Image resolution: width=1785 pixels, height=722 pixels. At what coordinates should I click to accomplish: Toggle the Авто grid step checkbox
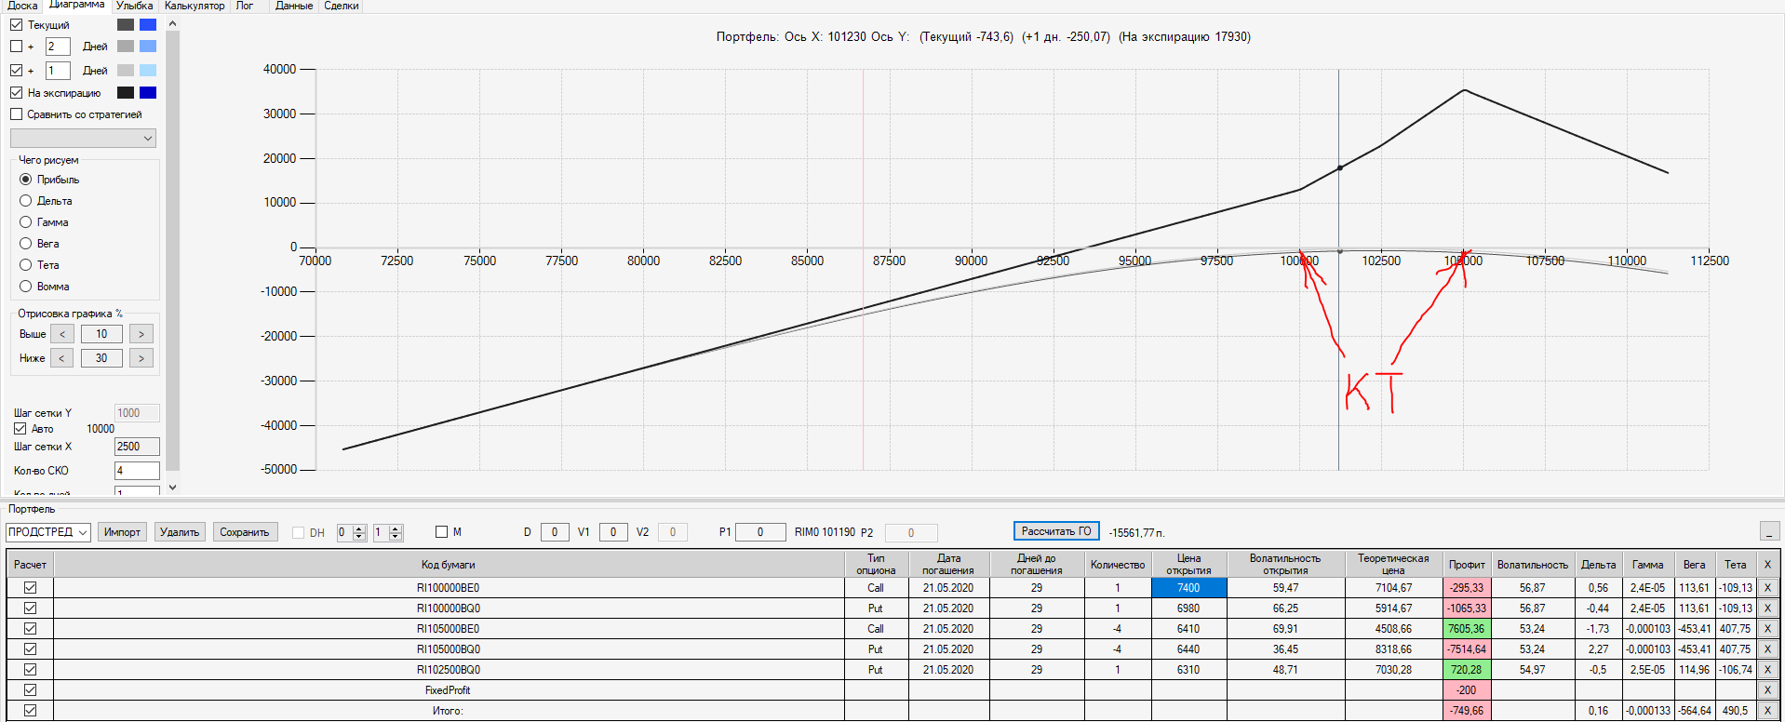point(20,429)
